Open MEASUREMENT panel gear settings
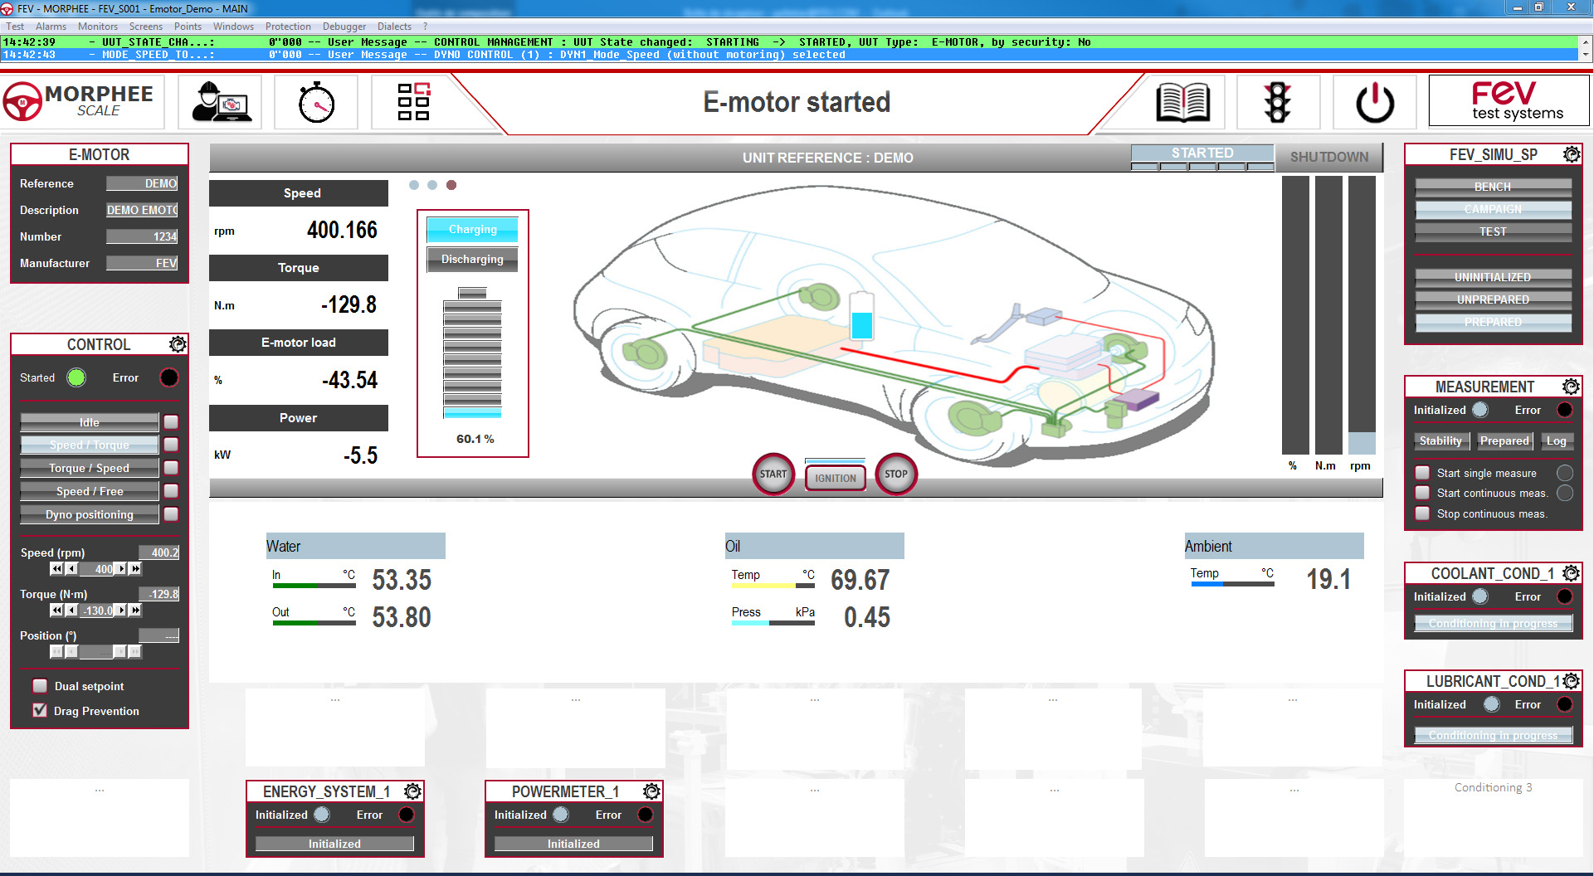 [1571, 387]
